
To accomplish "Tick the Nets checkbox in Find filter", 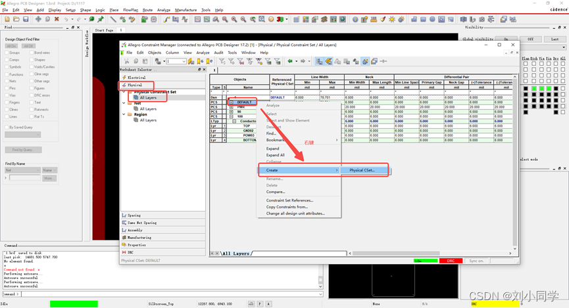I will click(6, 81).
